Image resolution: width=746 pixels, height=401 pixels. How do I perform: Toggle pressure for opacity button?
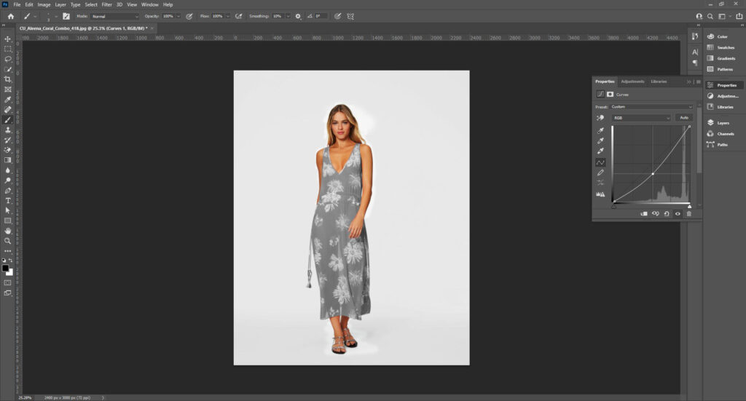[x=189, y=16]
